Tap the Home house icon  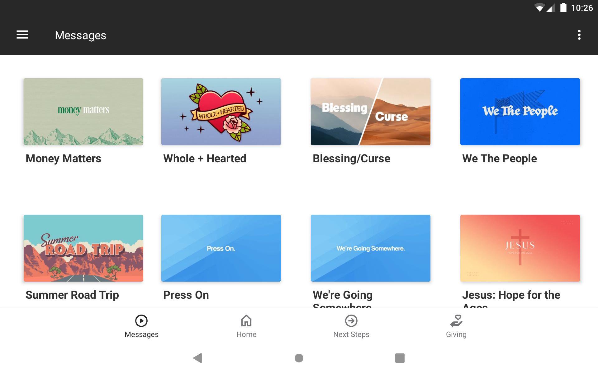pos(246,321)
